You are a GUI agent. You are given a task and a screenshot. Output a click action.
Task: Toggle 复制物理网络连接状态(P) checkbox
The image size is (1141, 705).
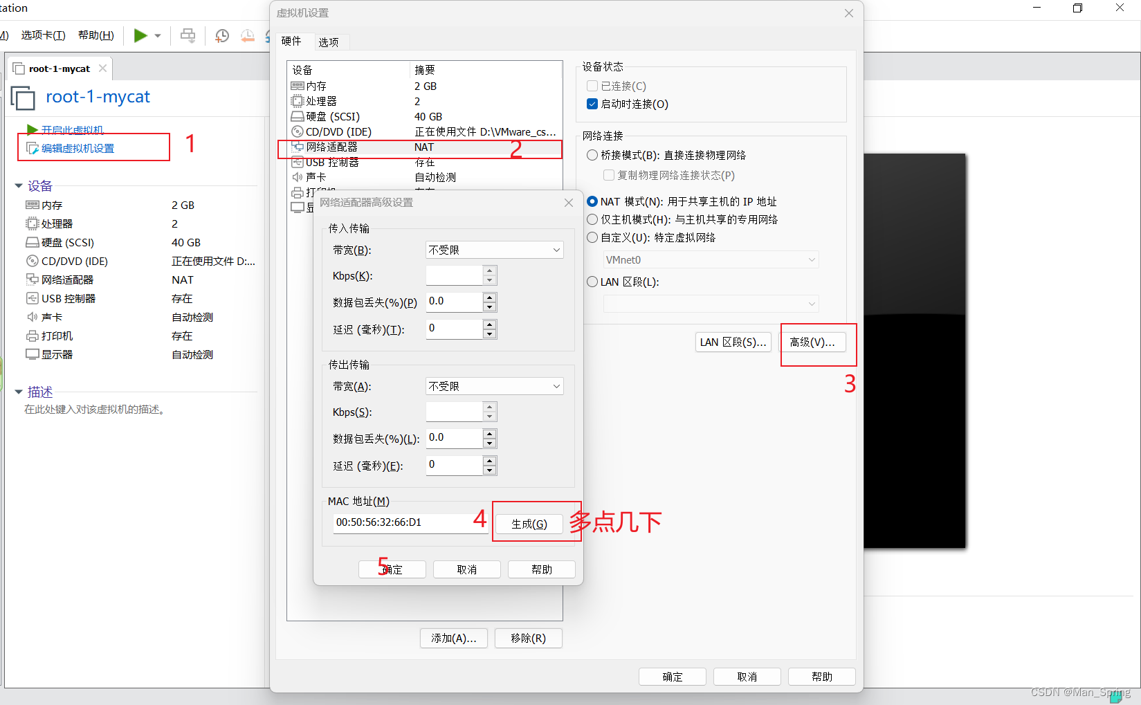coord(609,175)
